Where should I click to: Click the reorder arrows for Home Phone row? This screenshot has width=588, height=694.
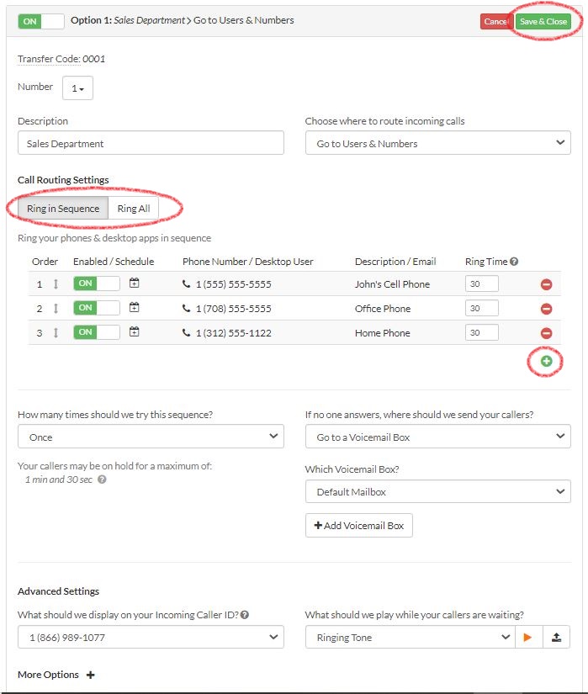(x=56, y=332)
